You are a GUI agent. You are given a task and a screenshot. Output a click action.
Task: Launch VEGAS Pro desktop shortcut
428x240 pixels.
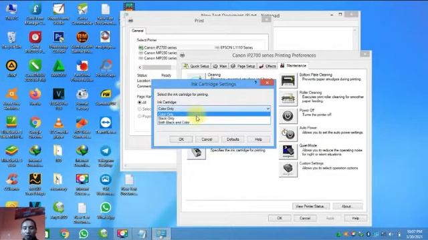(59, 99)
